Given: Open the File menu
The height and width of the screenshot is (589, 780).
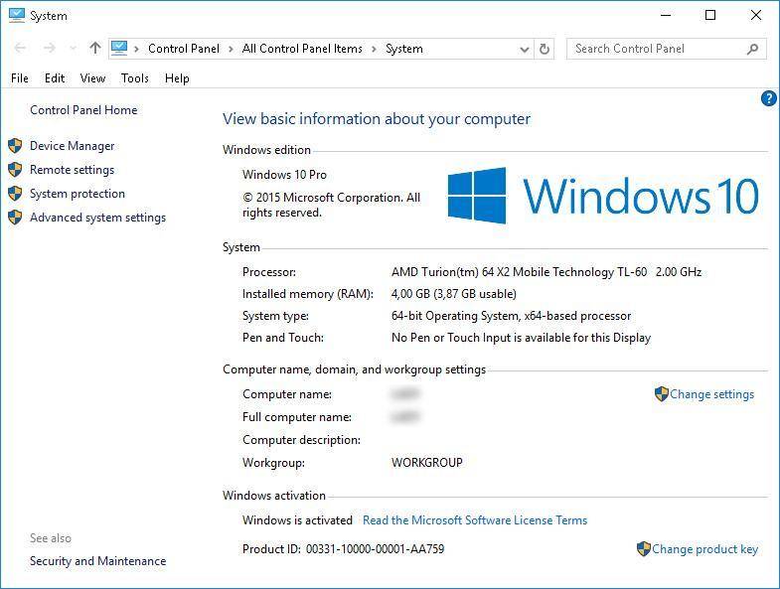Looking at the screenshot, I should 20,78.
